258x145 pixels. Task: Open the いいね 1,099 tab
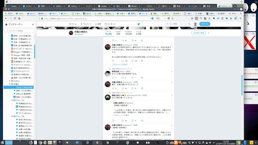point(139,33)
